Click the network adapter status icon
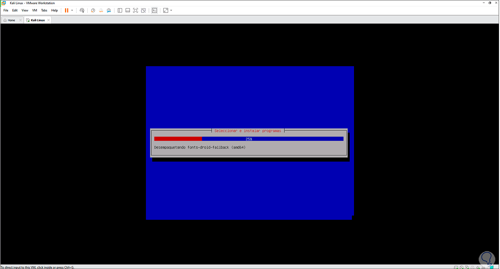The image size is (500, 269). click(x=467, y=267)
